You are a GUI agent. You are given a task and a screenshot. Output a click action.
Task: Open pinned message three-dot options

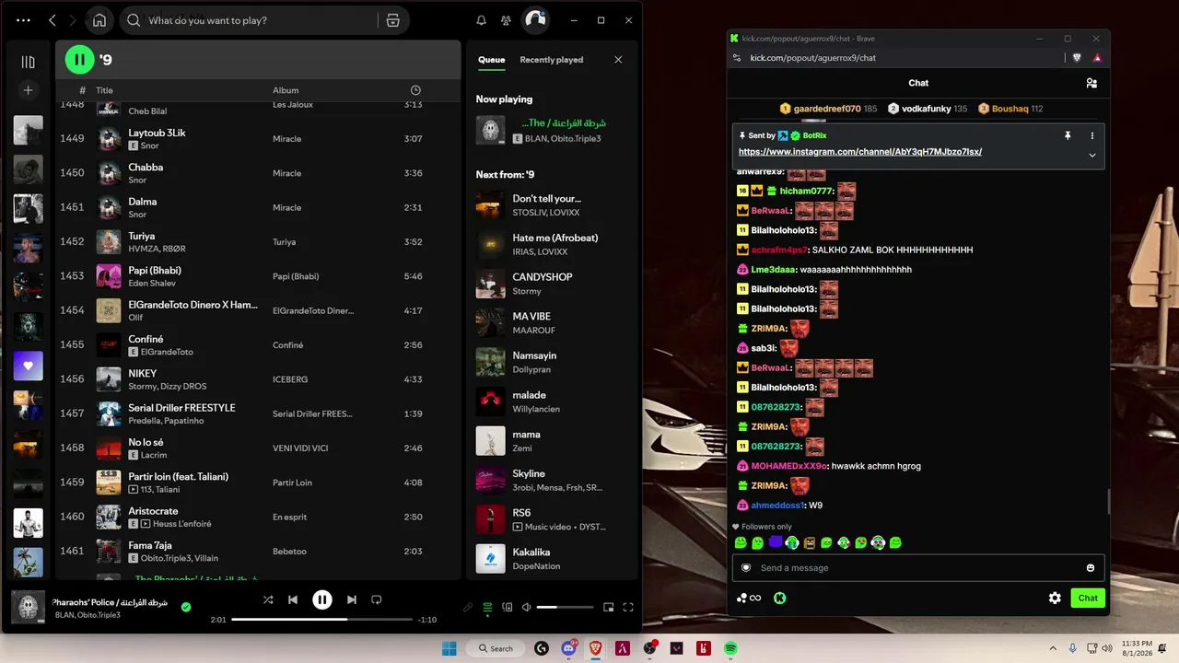[x=1092, y=135]
